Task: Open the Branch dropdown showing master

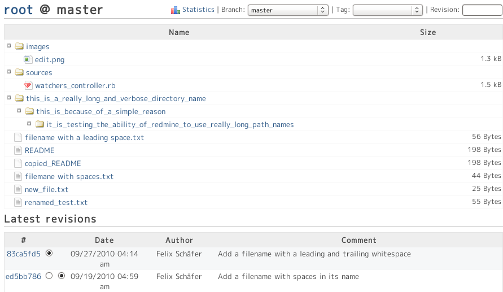Action: [288, 10]
